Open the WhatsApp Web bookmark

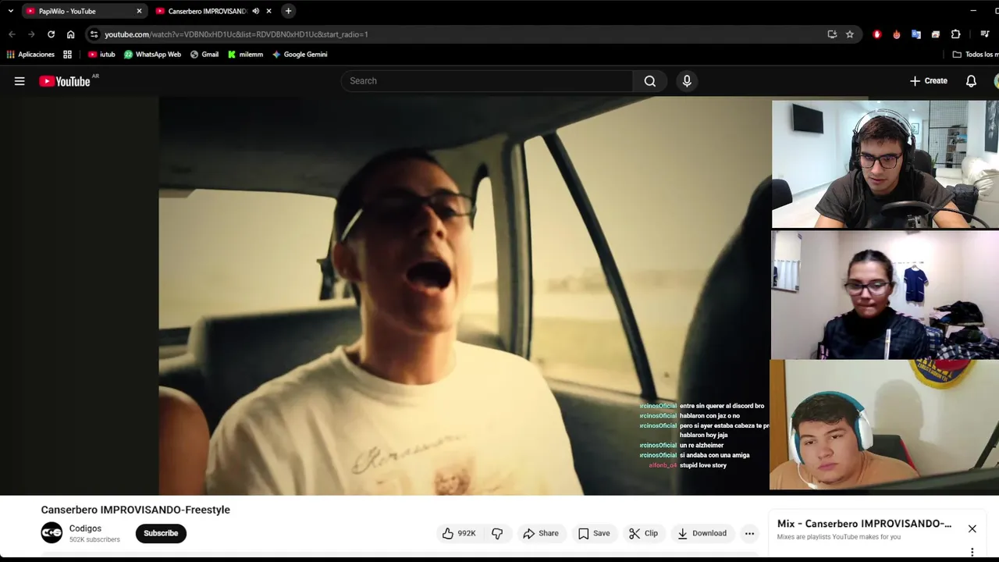coord(152,55)
